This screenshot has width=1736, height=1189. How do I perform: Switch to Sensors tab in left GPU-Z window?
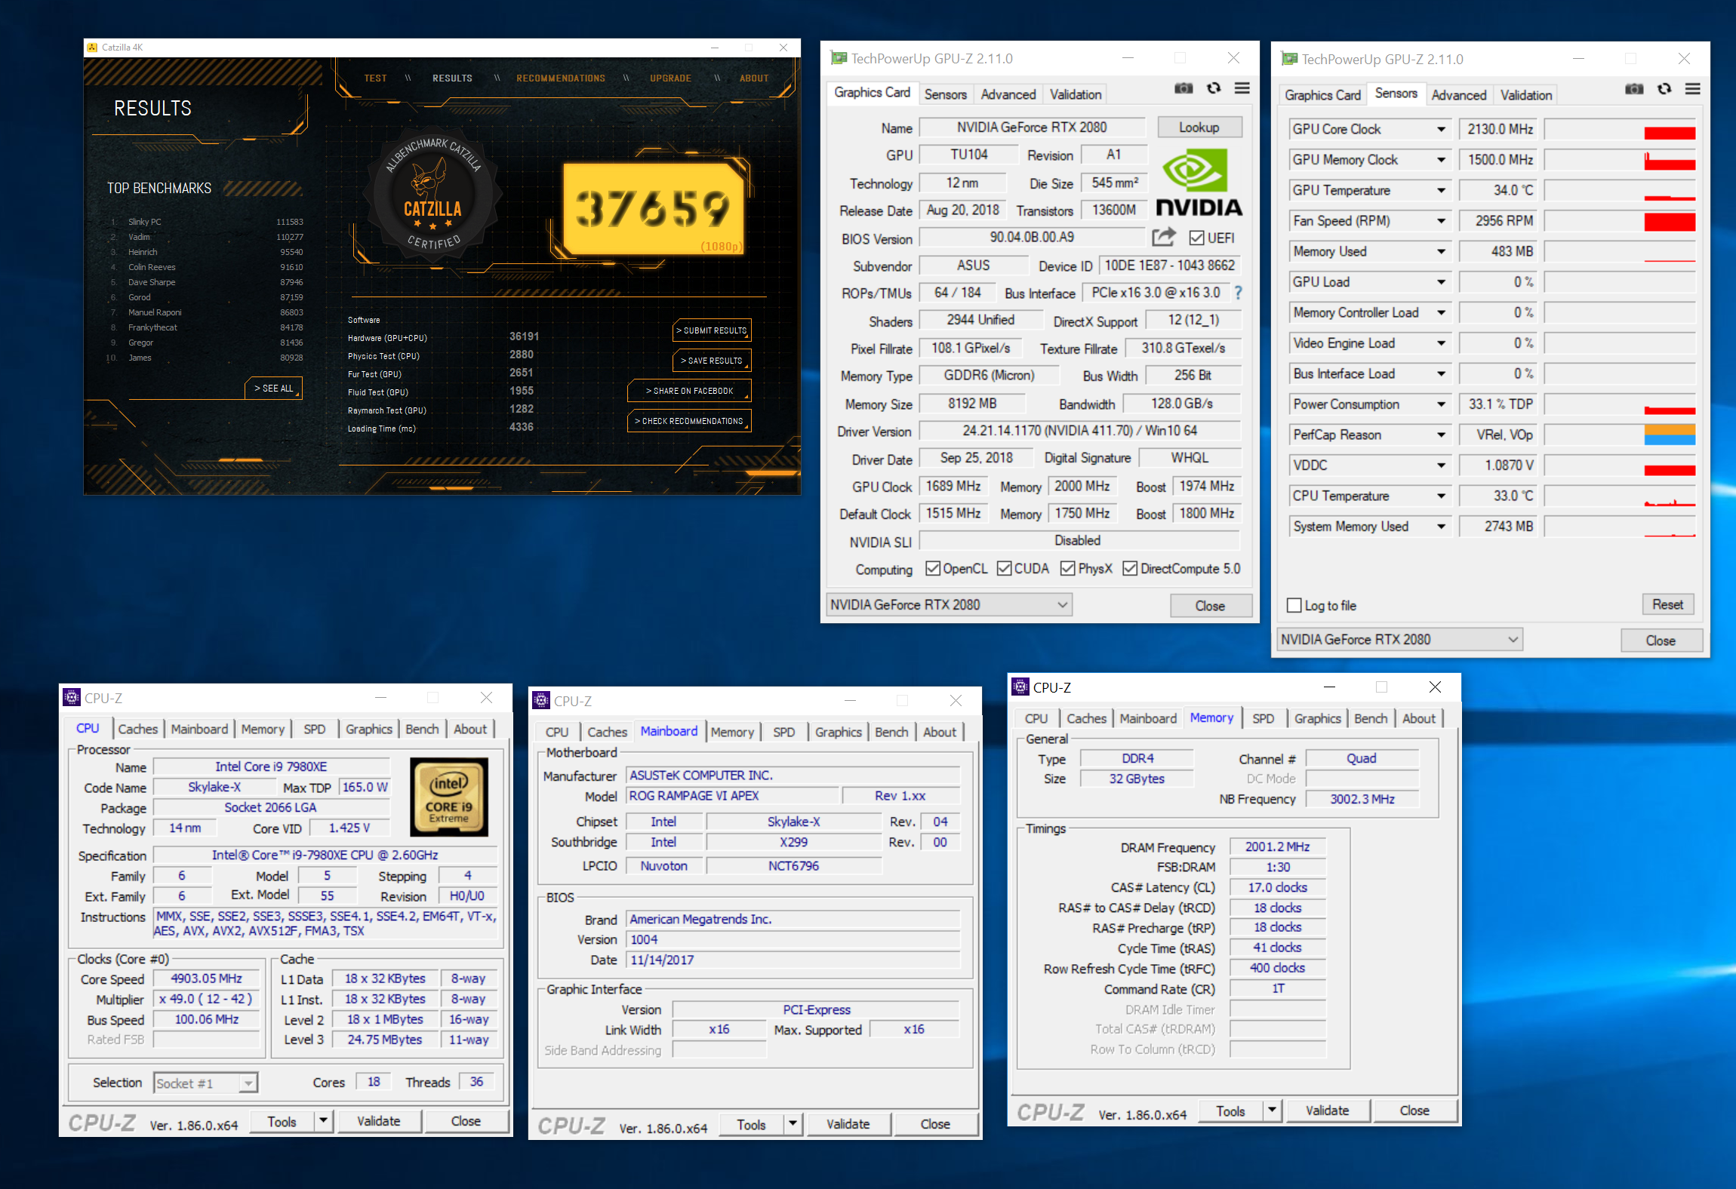coord(945,94)
